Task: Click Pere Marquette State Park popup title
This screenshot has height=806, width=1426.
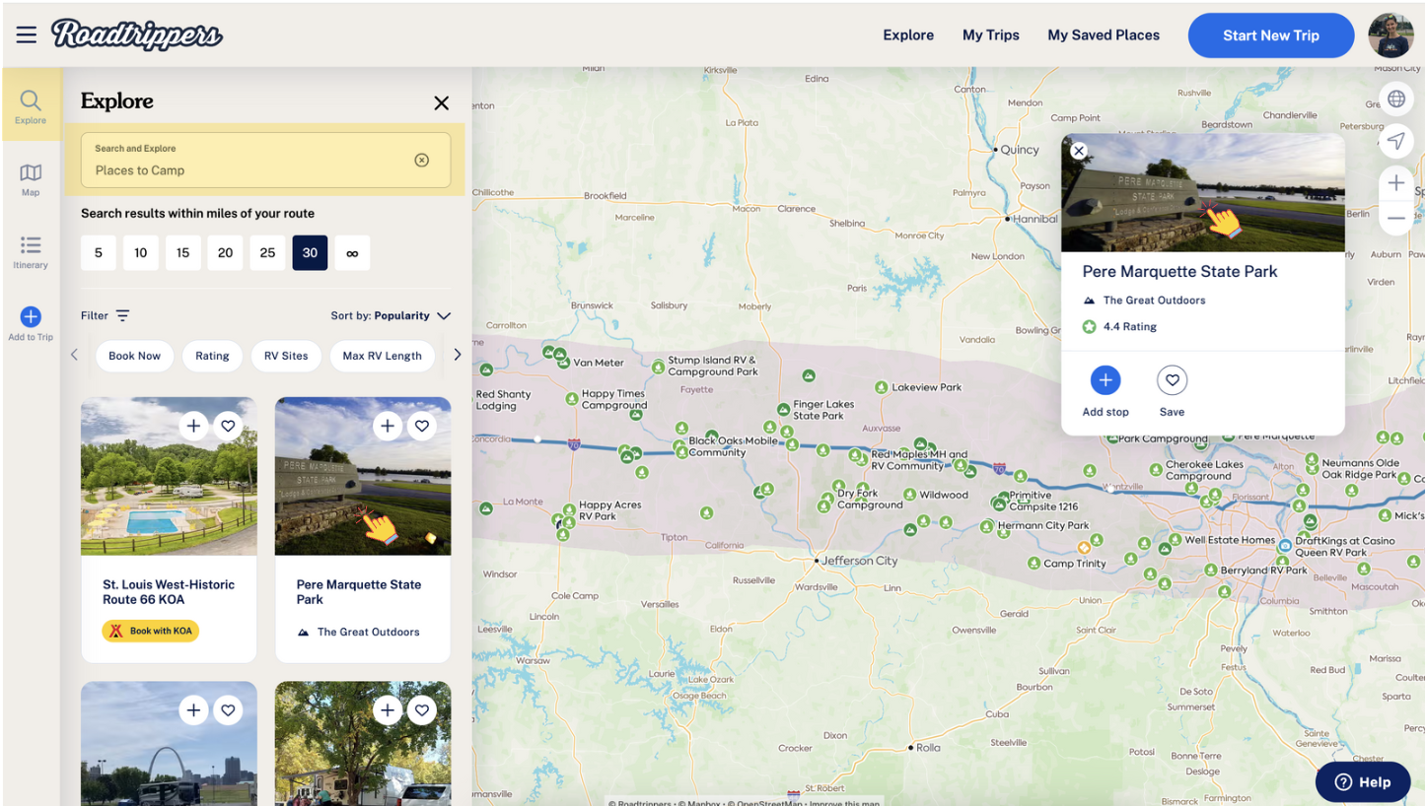Action: 1179,271
